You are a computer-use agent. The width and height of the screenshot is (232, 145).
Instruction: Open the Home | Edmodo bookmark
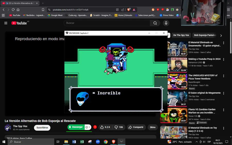[x=123, y=15]
